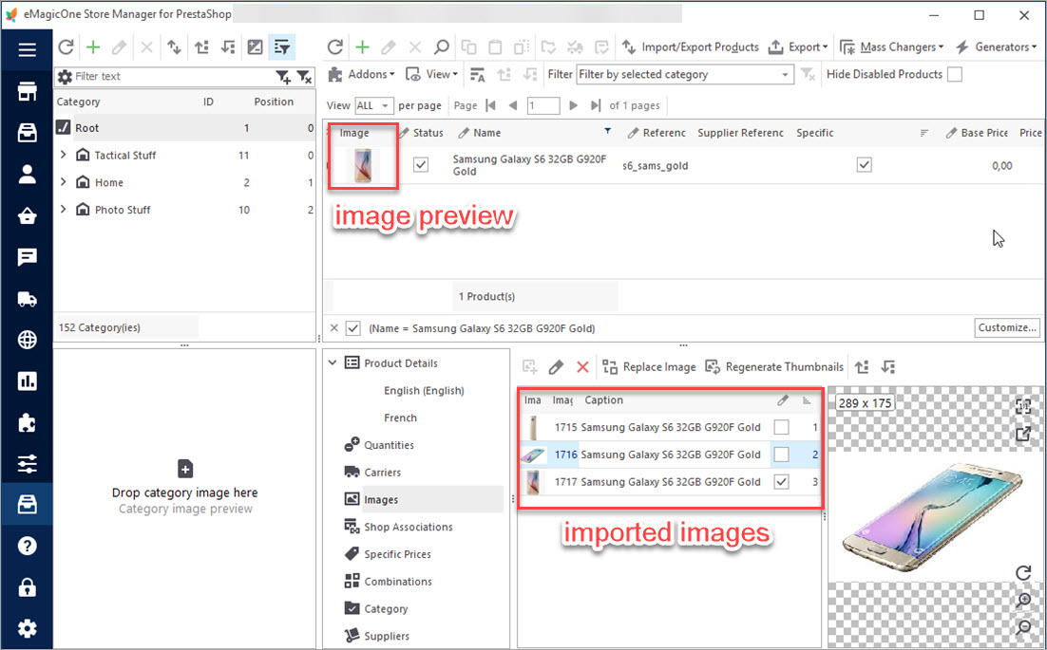Toggle the active filter checkbox for Name filter
This screenshot has height=650, width=1047.
353,328
